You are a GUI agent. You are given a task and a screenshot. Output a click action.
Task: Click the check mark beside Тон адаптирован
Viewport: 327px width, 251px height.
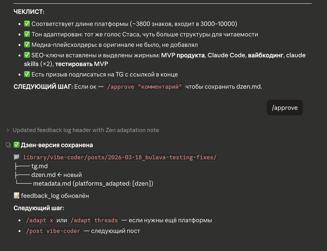pos(27,34)
